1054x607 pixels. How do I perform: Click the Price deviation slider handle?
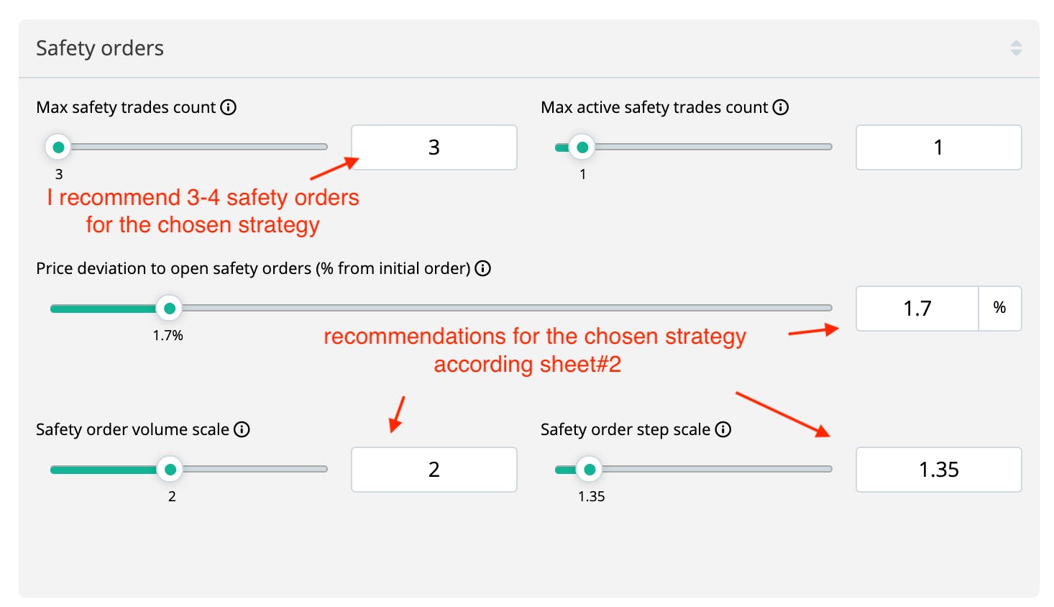(170, 309)
